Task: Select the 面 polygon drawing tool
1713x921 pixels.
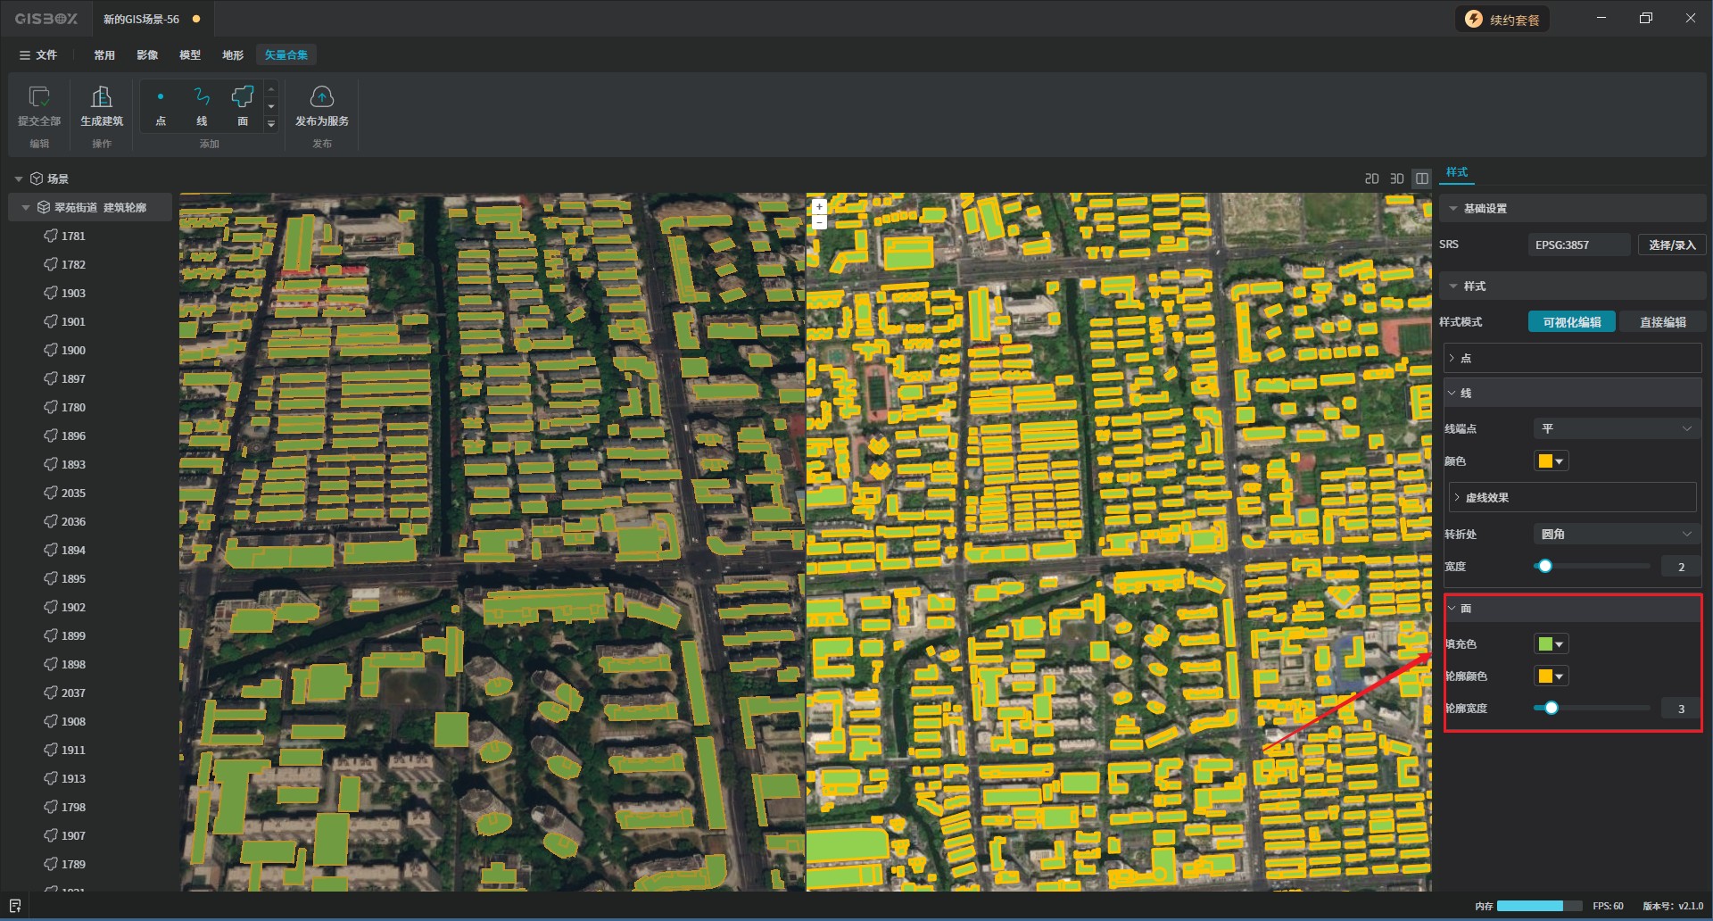Action: pos(243,97)
